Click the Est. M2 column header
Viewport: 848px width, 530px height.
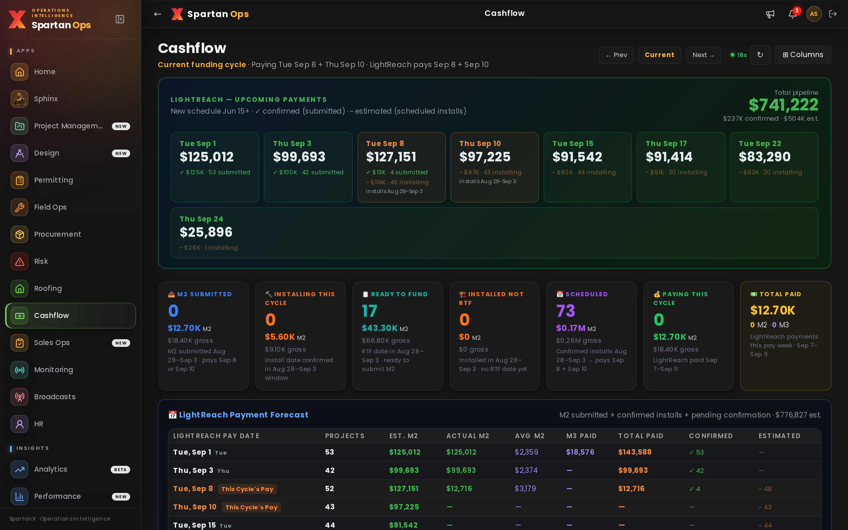pyautogui.click(x=403, y=436)
